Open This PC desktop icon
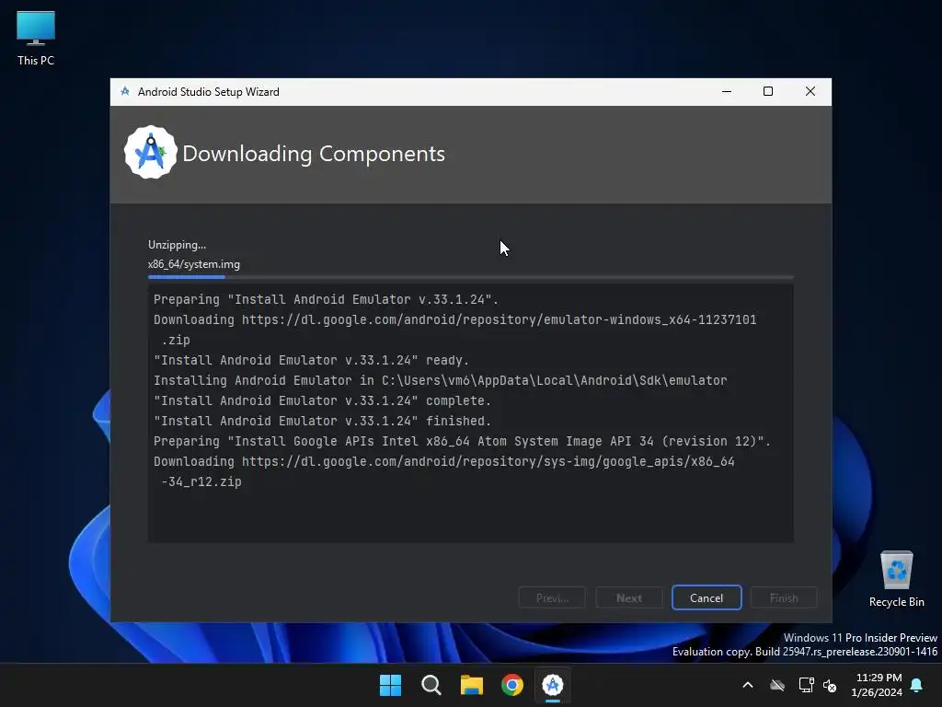 pyautogui.click(x=36, y=38)
